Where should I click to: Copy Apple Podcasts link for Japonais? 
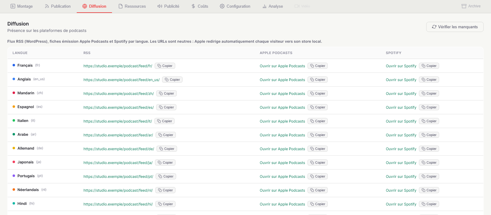point(318,162)
